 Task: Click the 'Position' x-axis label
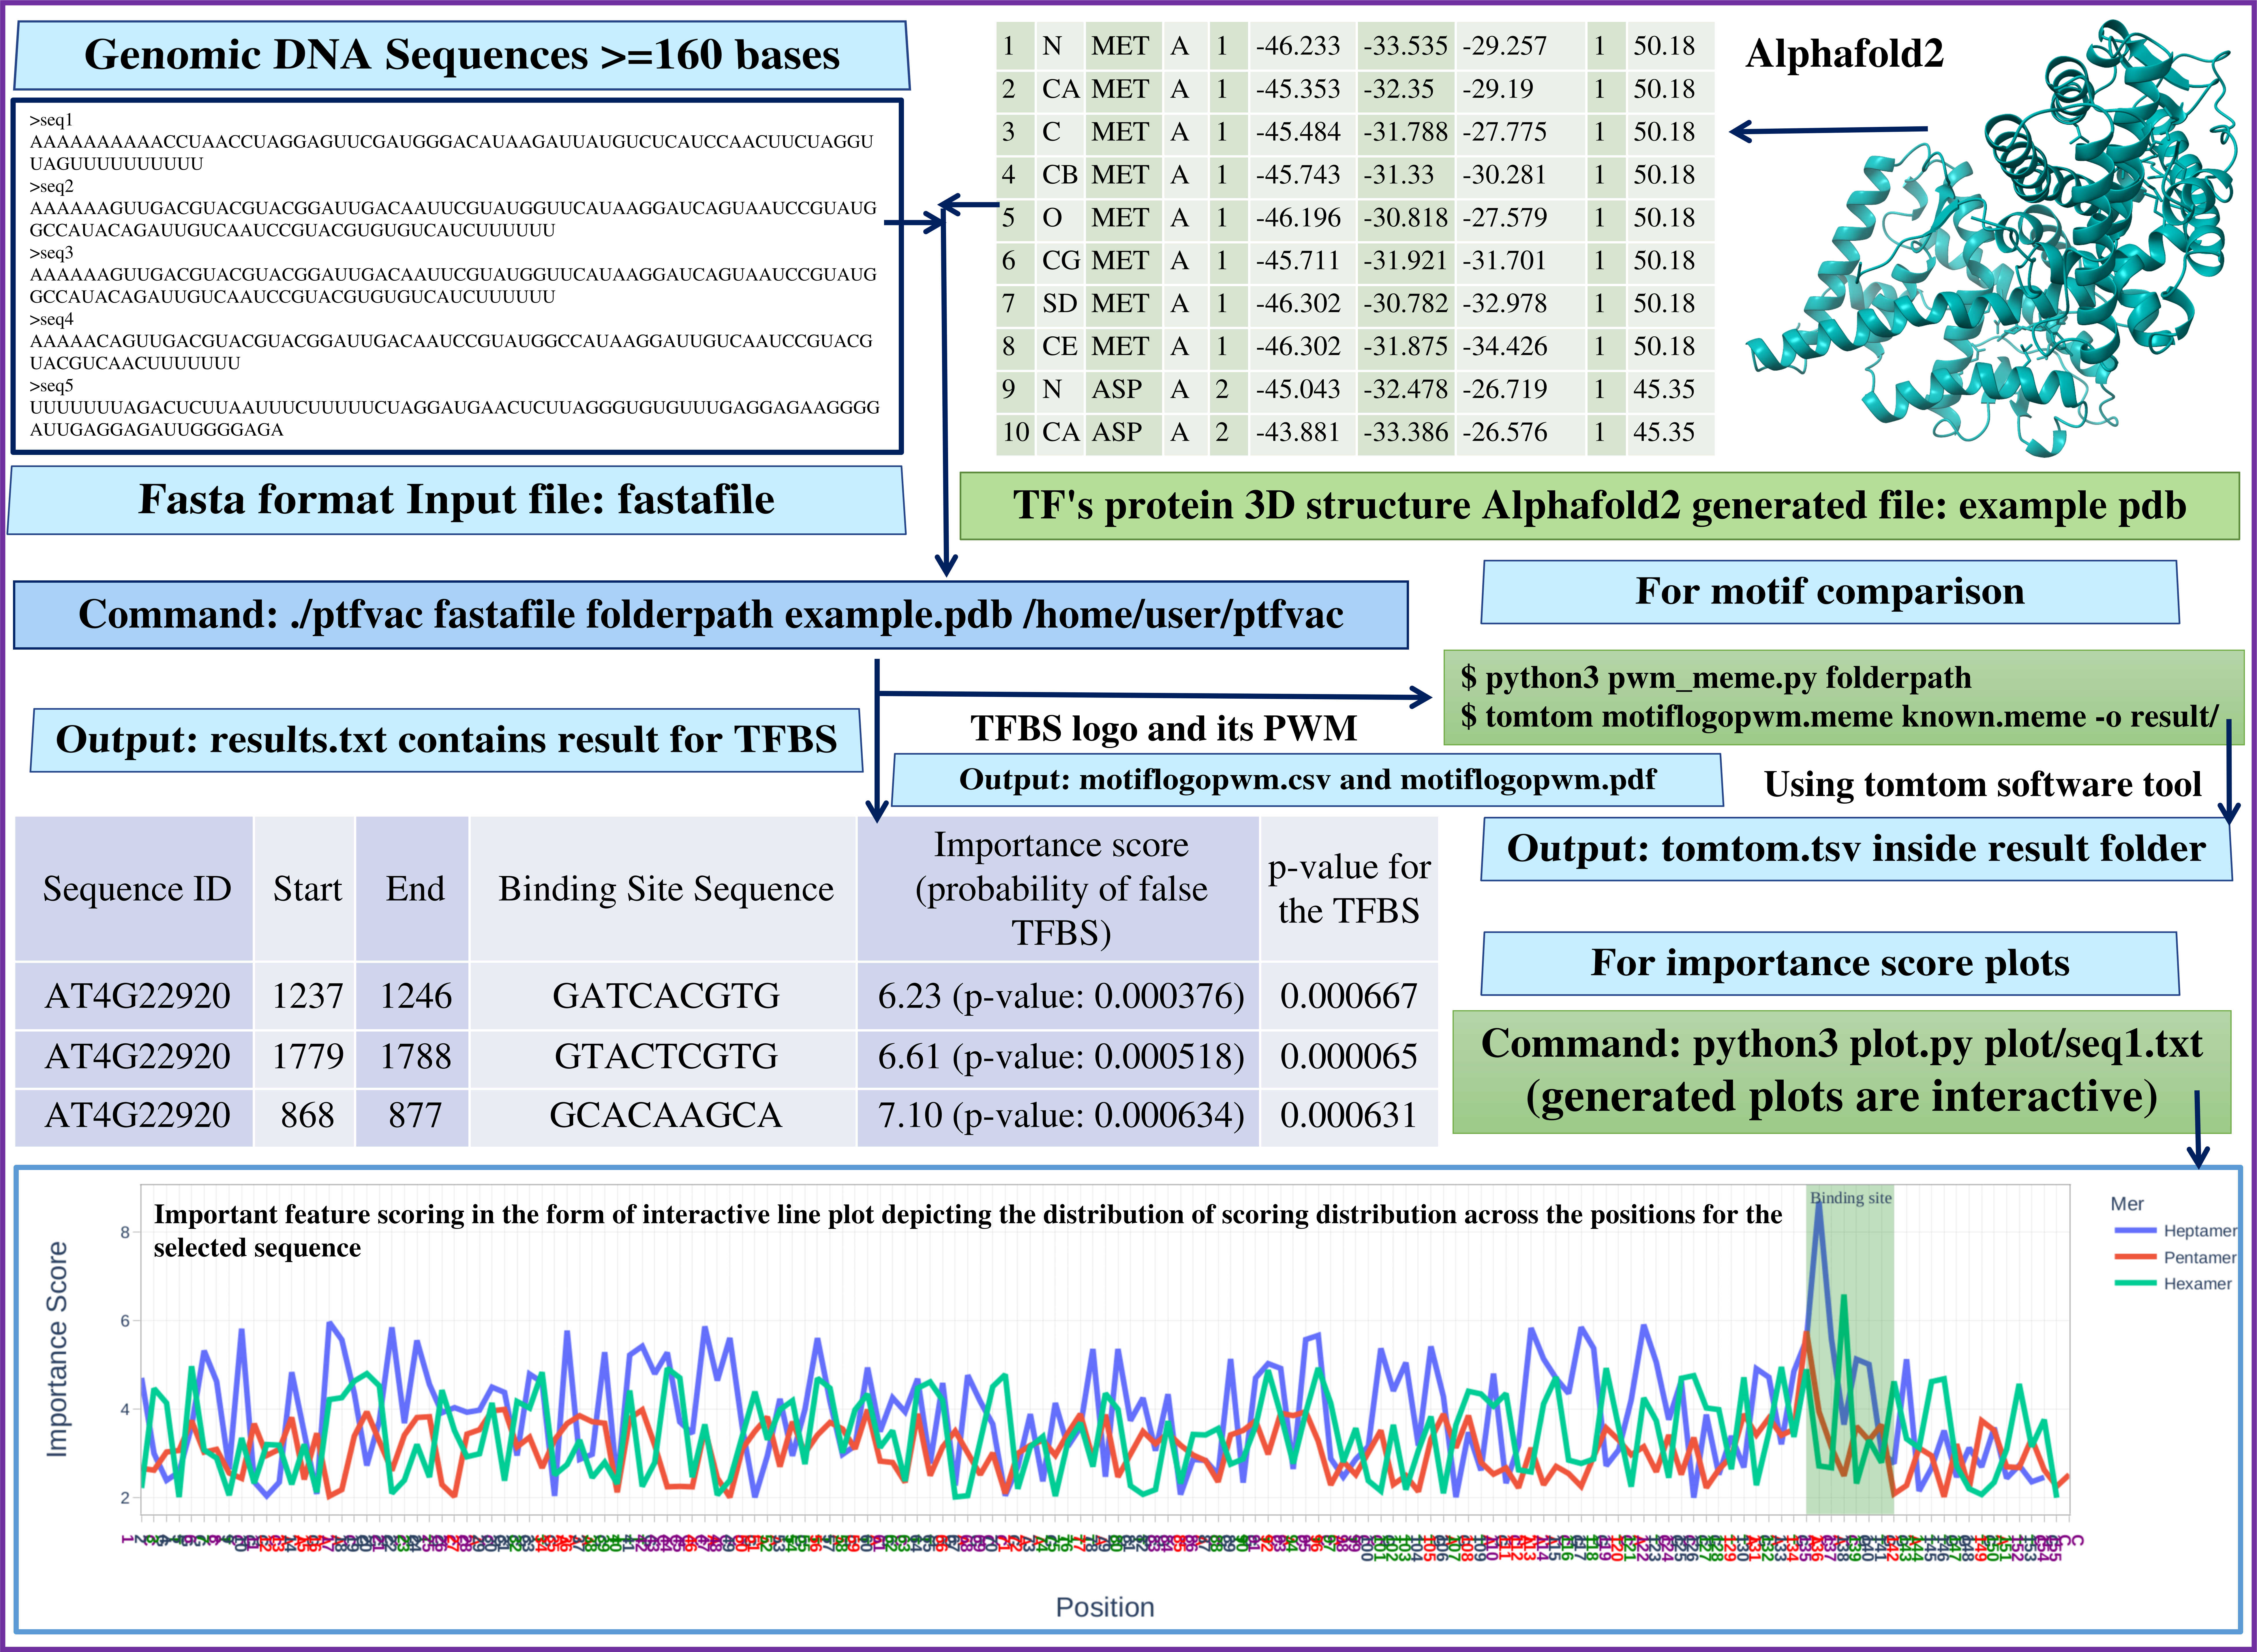[1105, 1608]
